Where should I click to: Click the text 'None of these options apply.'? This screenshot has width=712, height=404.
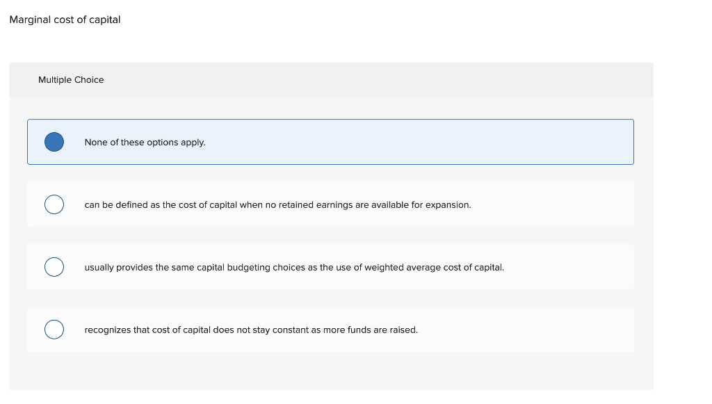click(145, 143)
